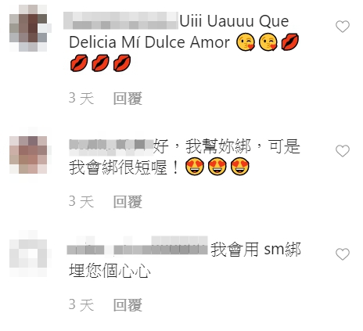Click "3 天" timestamp under the Spanish comment
The image size is (363, 331).
[x=81, y=99]
